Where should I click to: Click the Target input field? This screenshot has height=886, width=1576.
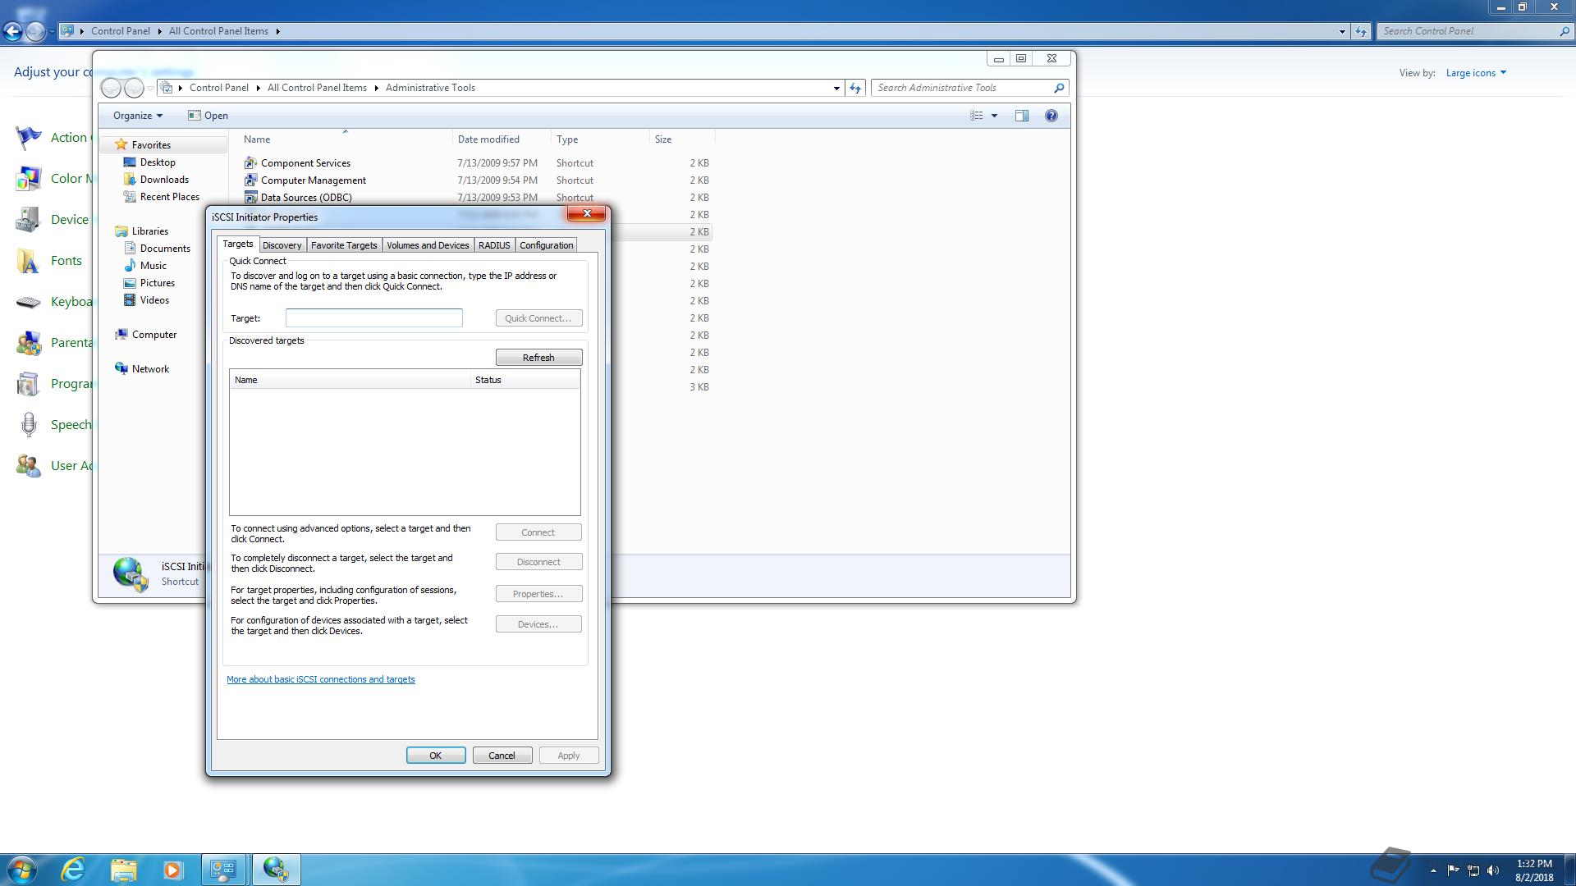click(x=373, y=318)
